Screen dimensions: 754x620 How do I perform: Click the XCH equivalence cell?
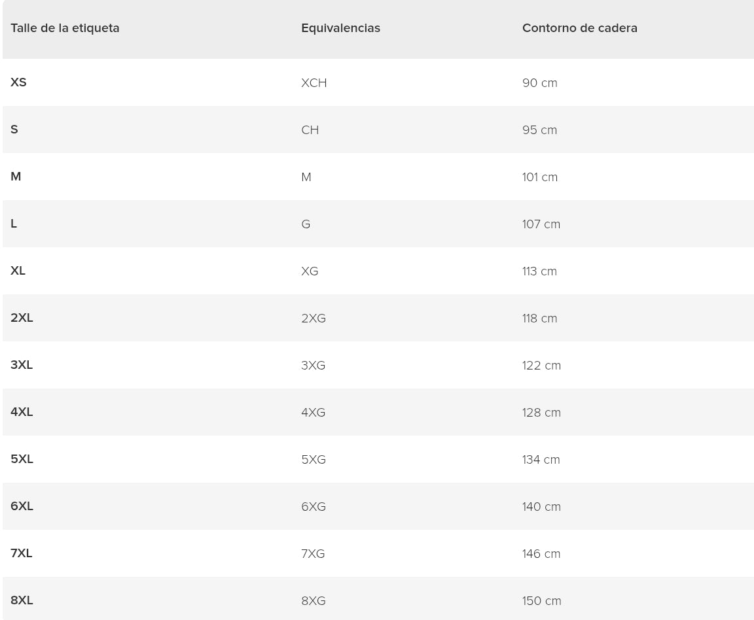314,83
